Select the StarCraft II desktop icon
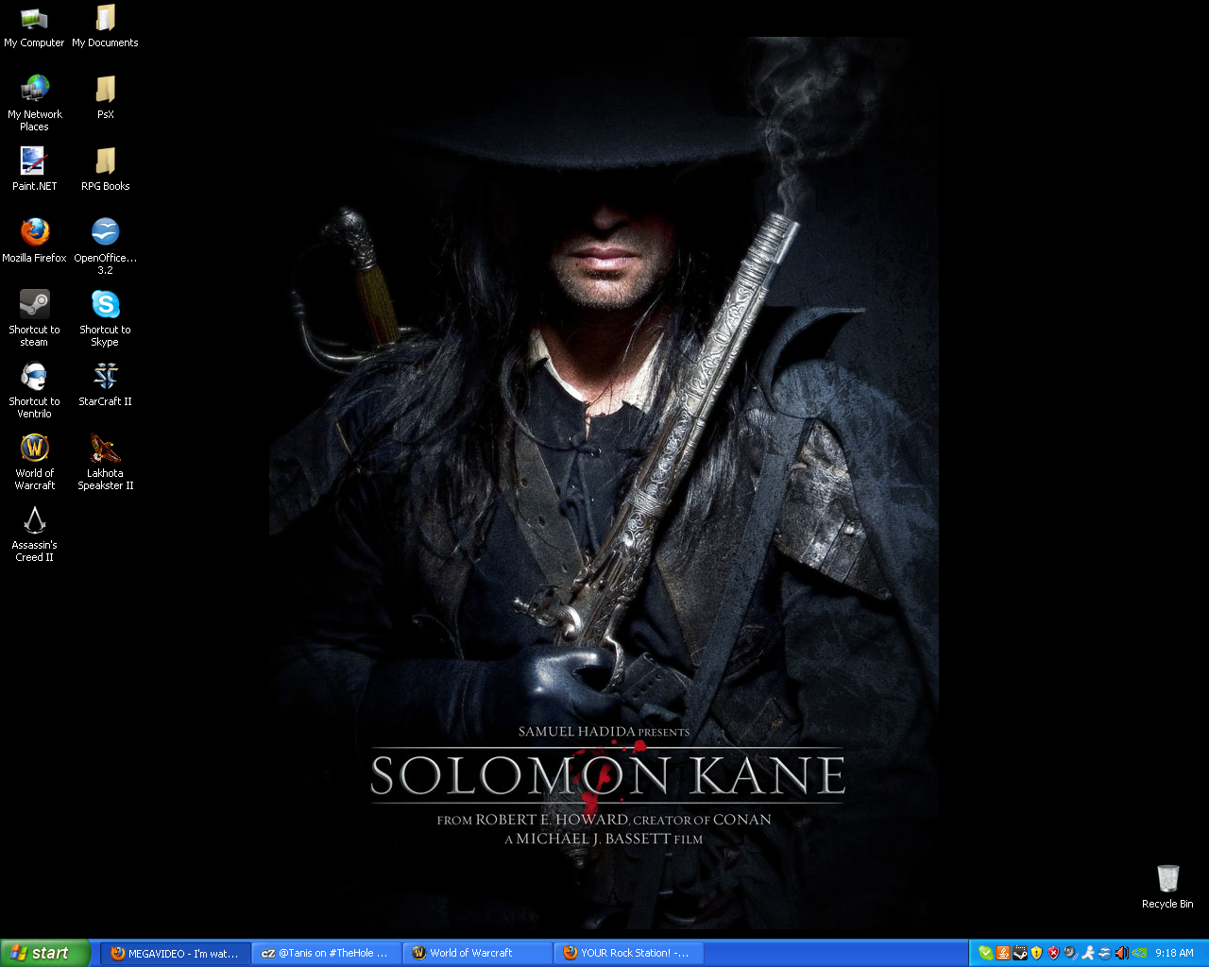Viewport: 1209px width, 967px height. 105,385
